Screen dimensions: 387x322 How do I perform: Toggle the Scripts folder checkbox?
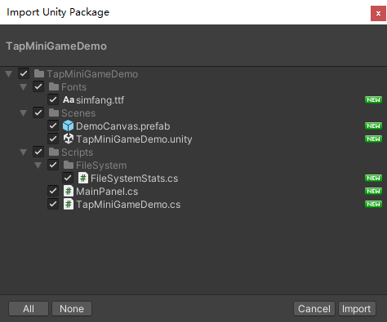point(38,152)
